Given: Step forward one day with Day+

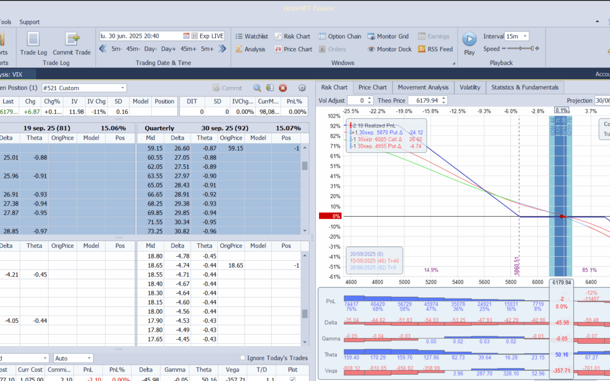Looking at the screenshot, I should pos(168,49).
